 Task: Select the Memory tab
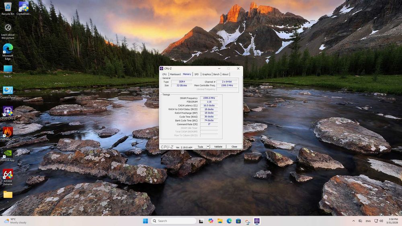pos(187,74)
